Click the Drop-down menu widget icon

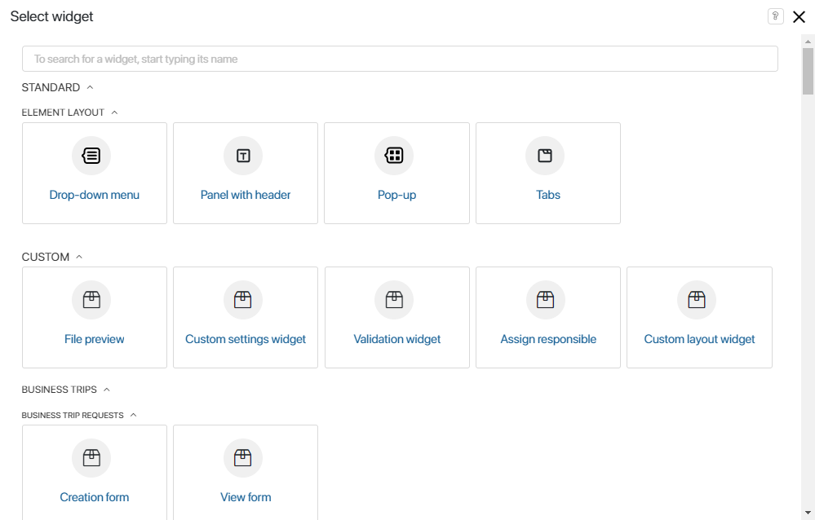(91, 156)
